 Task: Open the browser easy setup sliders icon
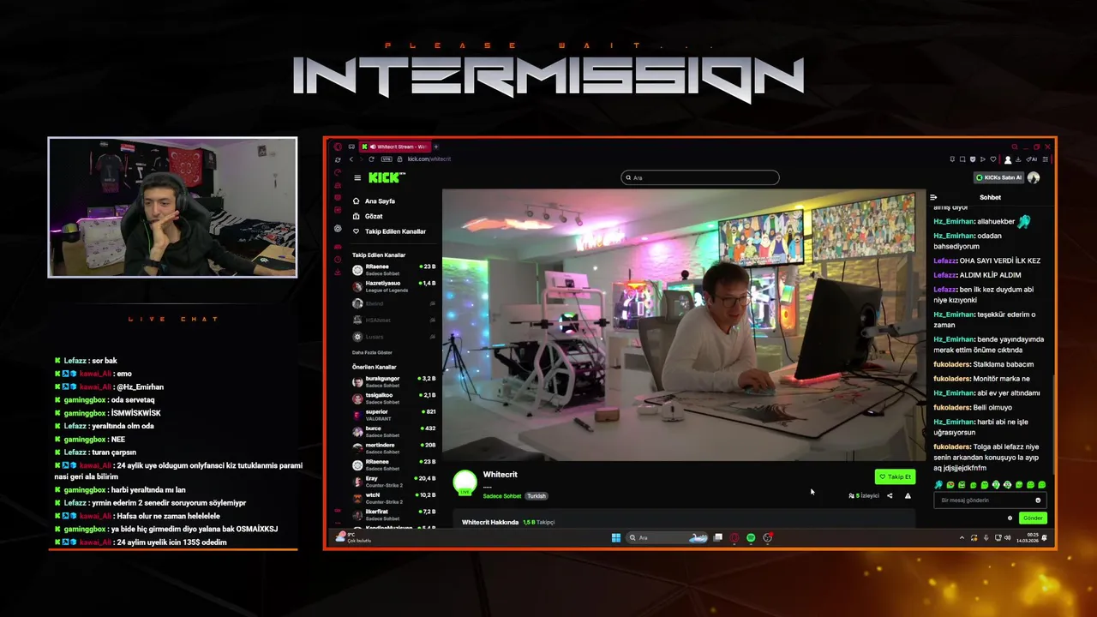point(1045,159)
